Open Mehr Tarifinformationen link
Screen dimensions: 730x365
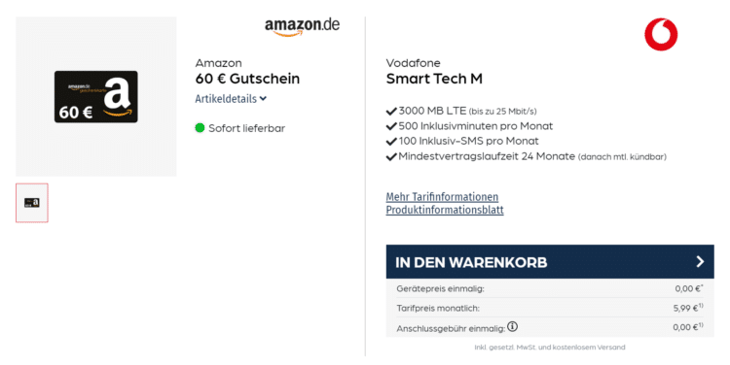click(x=442, y=196)
